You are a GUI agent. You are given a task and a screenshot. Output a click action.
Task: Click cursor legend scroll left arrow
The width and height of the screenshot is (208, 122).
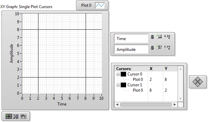coord(117,104)
